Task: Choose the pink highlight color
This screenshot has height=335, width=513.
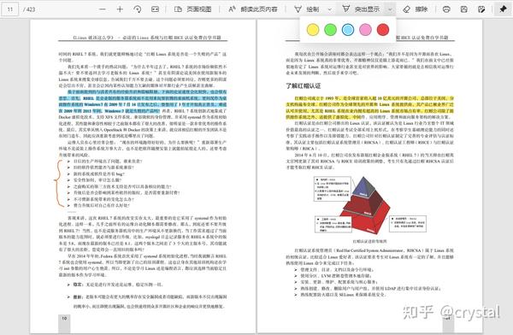Action: coord(365,29)
